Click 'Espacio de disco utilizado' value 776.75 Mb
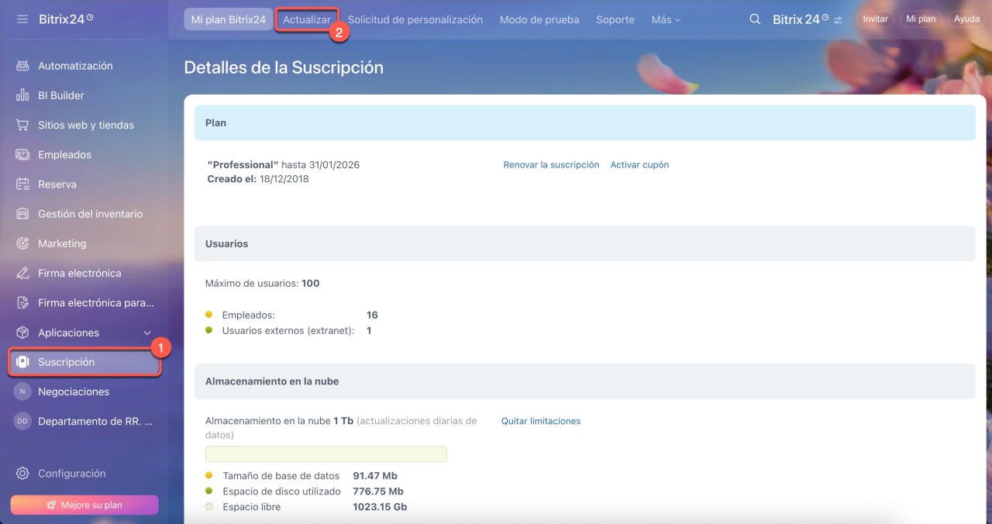 coord(378,491)
